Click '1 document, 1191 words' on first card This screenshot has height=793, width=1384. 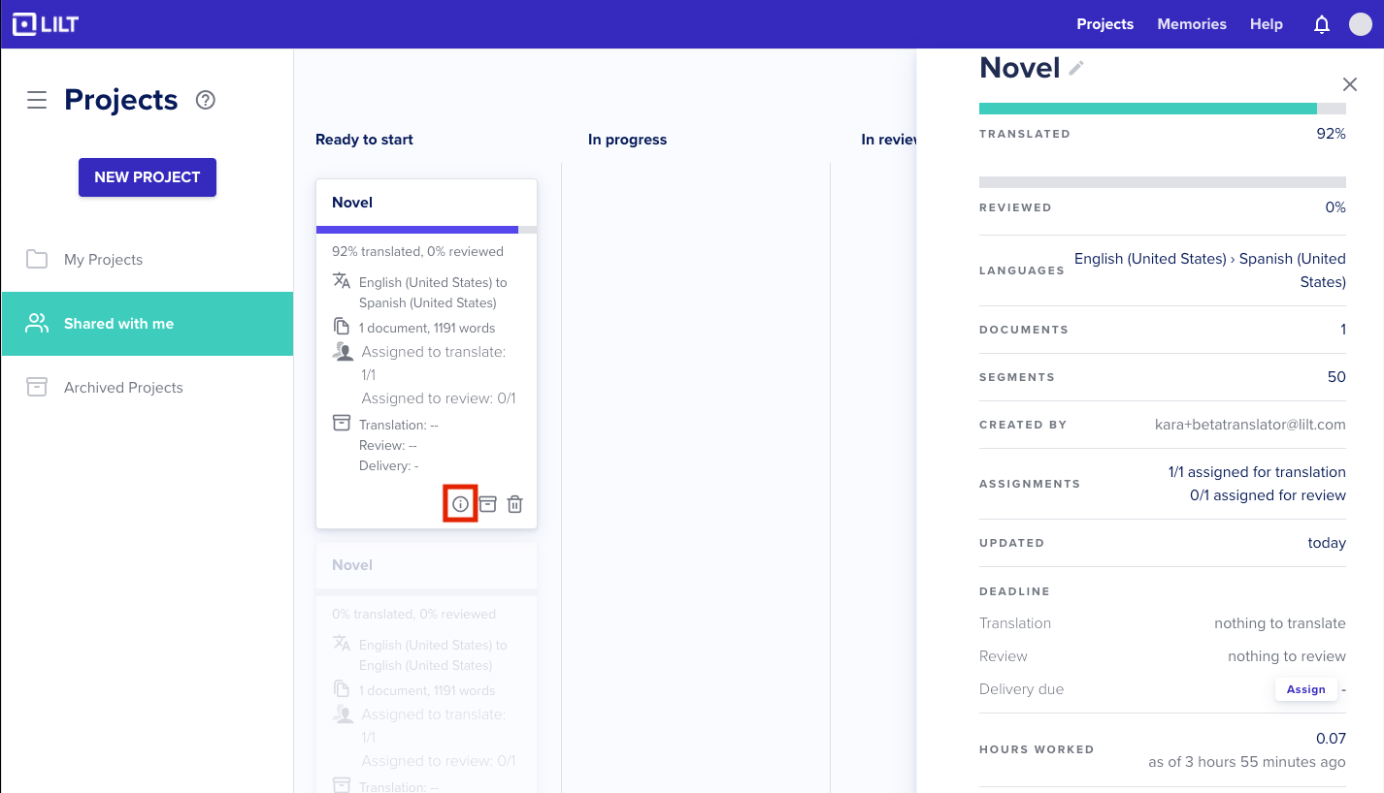(427, 328)
